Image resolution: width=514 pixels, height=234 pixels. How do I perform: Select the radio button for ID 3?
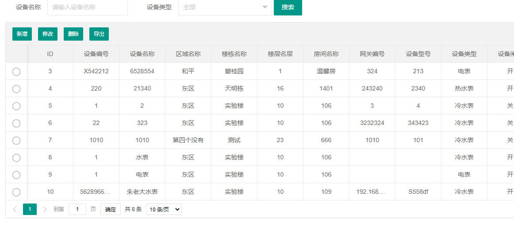[x=16, y=72]
